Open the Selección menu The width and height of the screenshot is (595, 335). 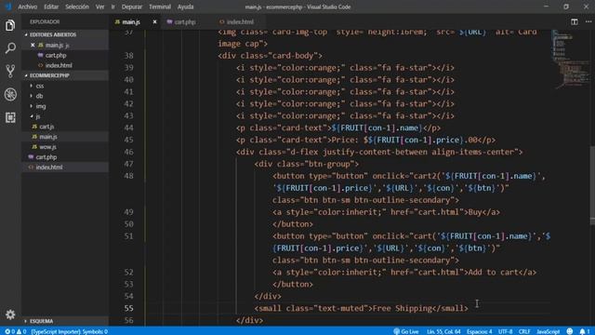pos(77,7)
